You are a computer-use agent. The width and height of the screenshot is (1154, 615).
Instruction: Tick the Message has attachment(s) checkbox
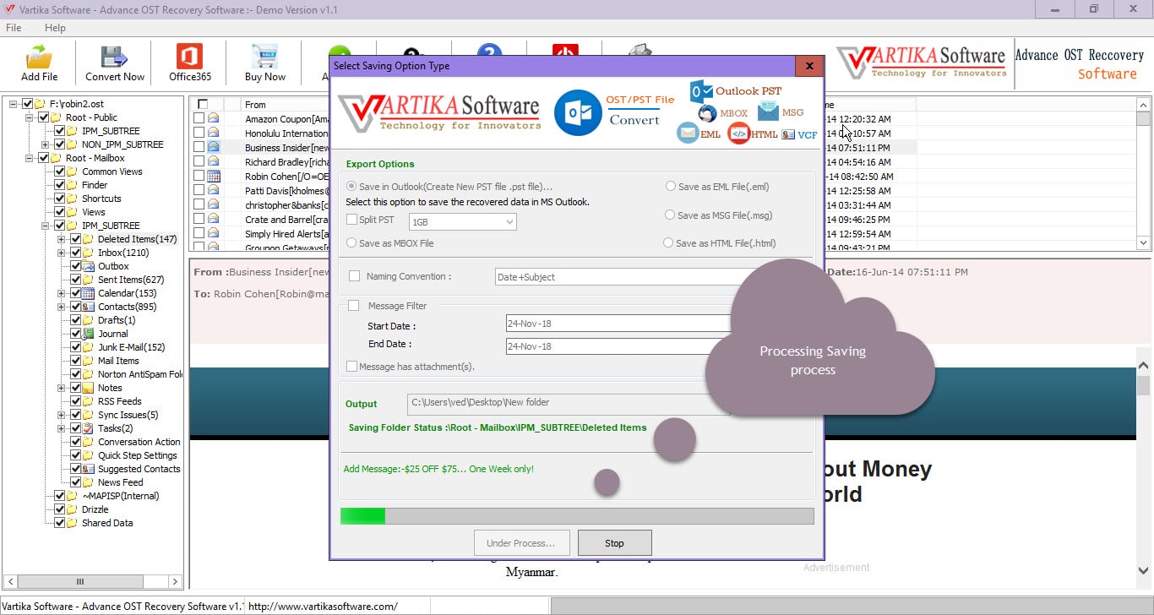(351, 367)
